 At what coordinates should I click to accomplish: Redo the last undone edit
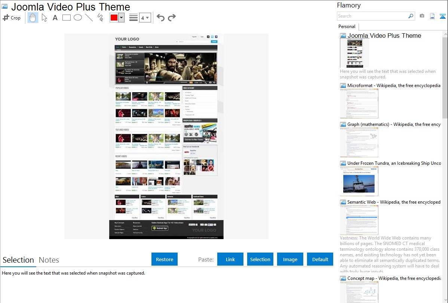tap(172, 18)
